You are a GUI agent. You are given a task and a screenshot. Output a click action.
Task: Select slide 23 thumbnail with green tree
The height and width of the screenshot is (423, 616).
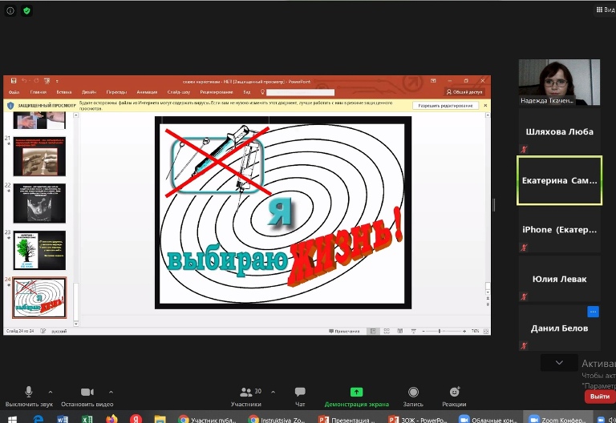click(x=39, y=250)
